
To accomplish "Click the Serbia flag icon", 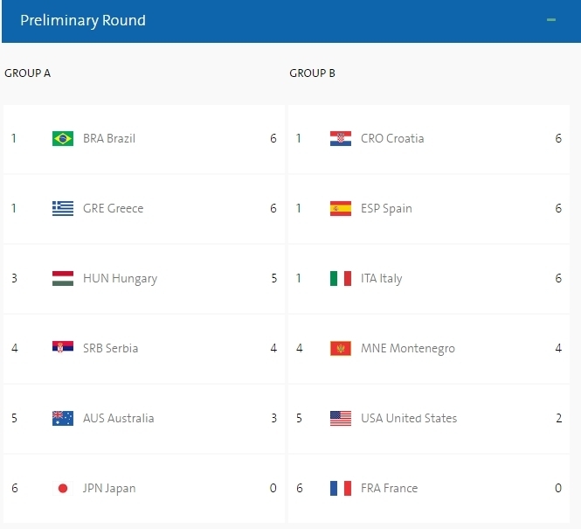I will click(63, 347).
